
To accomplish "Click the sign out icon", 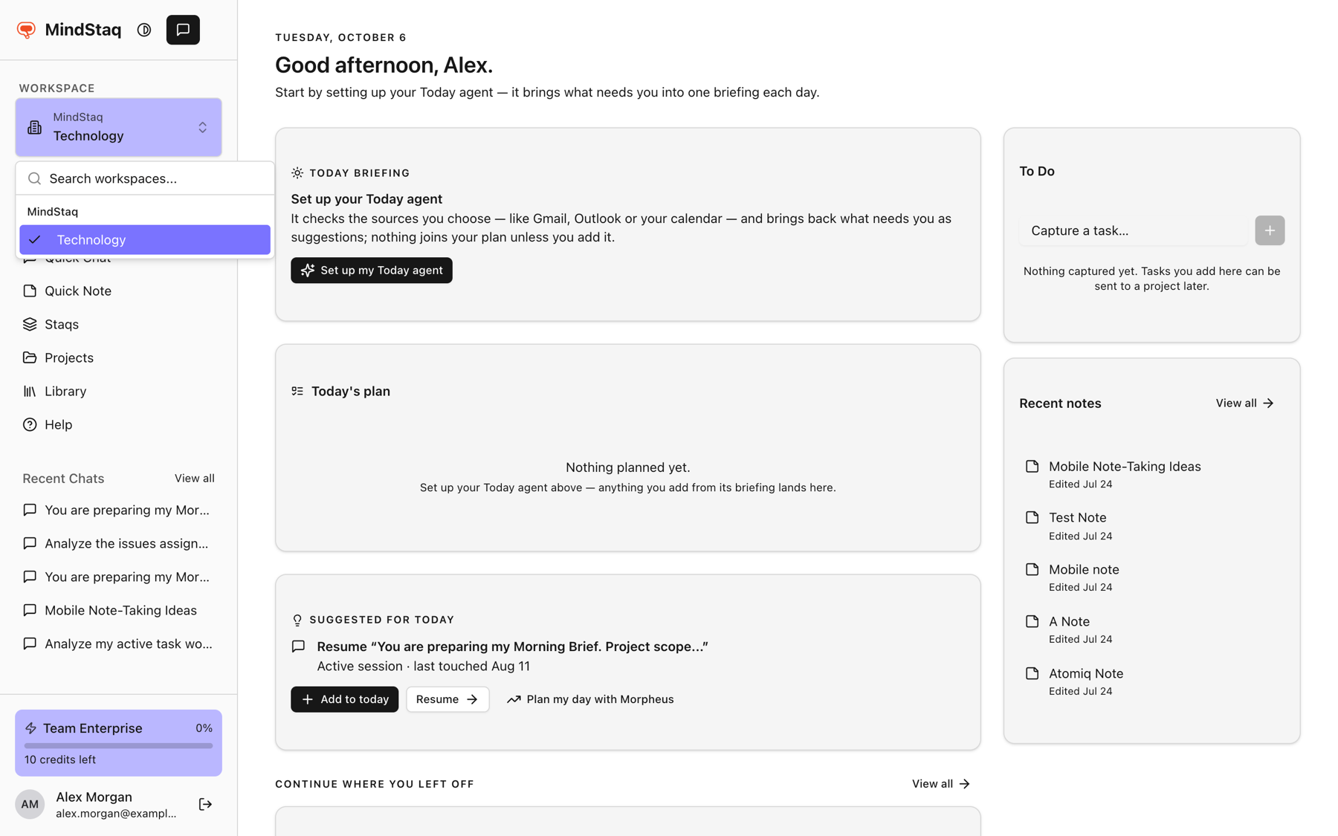I will coord(206,804).
